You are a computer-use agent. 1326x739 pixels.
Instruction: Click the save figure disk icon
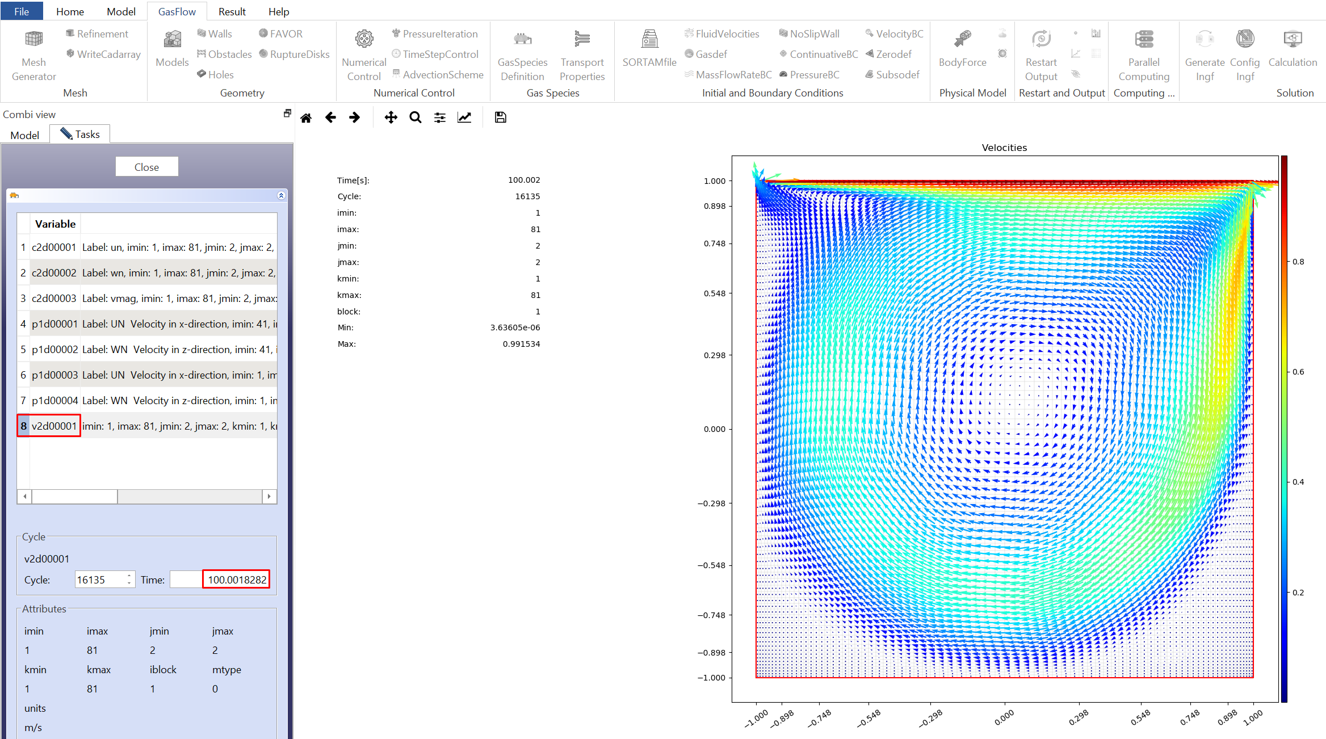pyautogui.click(x=500, y=117)
